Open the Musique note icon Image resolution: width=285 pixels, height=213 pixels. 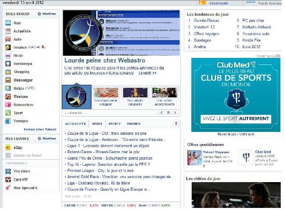8,96
